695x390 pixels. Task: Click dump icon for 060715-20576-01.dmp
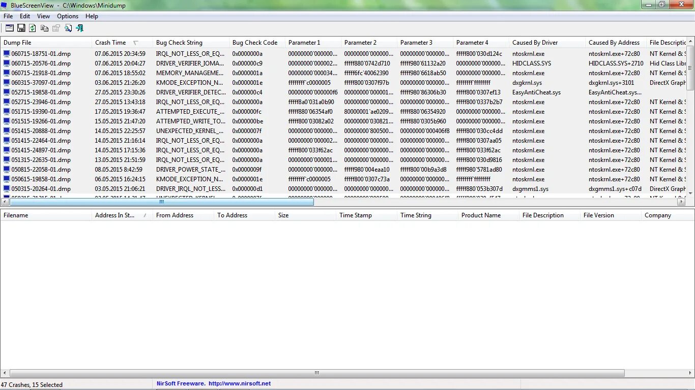coord(7,63)
